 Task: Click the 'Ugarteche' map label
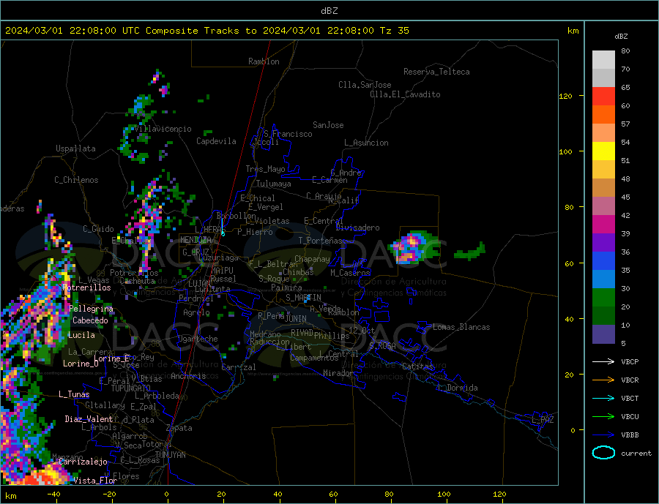tap(198, 339)
